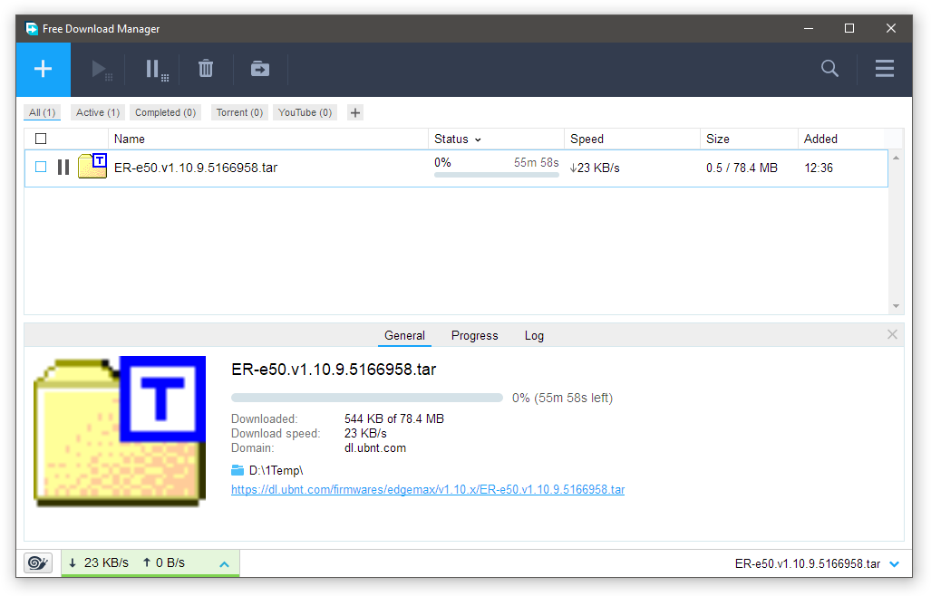Click the move file folder toolbar icon
Viewport: 931px width, 596px height.
pos(260,69)
